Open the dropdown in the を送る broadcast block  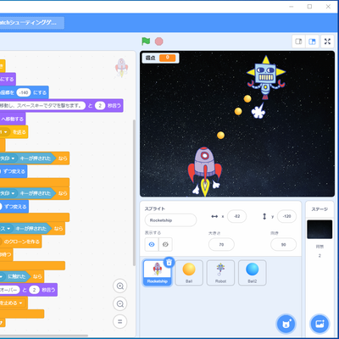tap(5, 132)
